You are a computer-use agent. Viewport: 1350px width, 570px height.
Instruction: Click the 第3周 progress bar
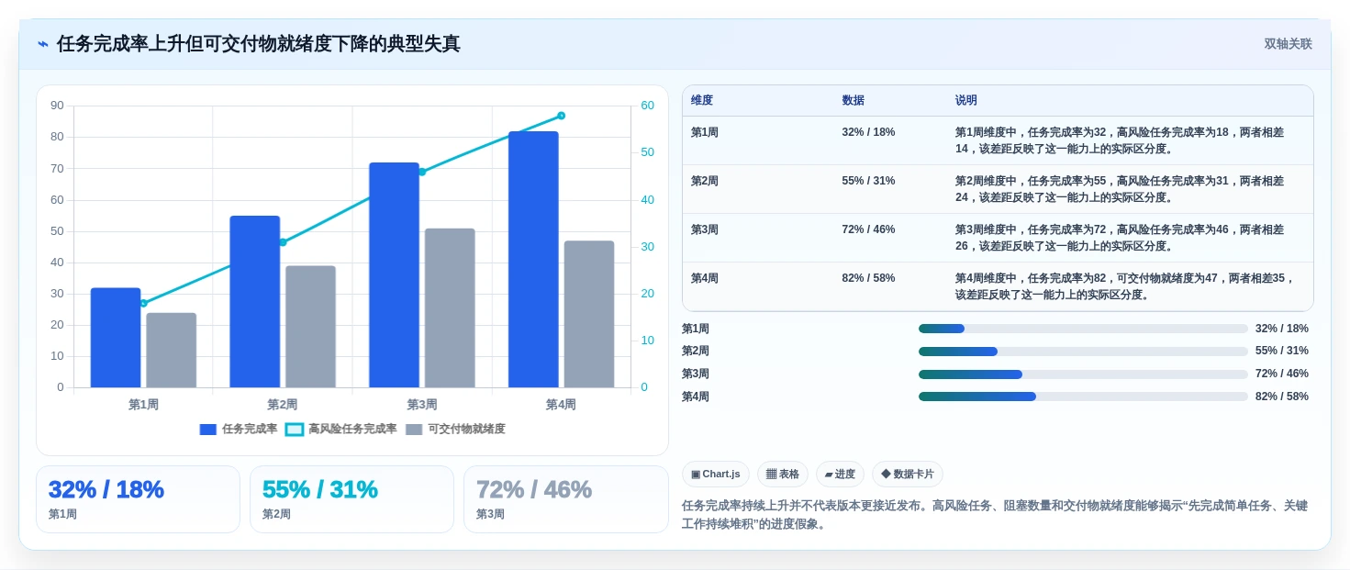(x=1083, y=374)
